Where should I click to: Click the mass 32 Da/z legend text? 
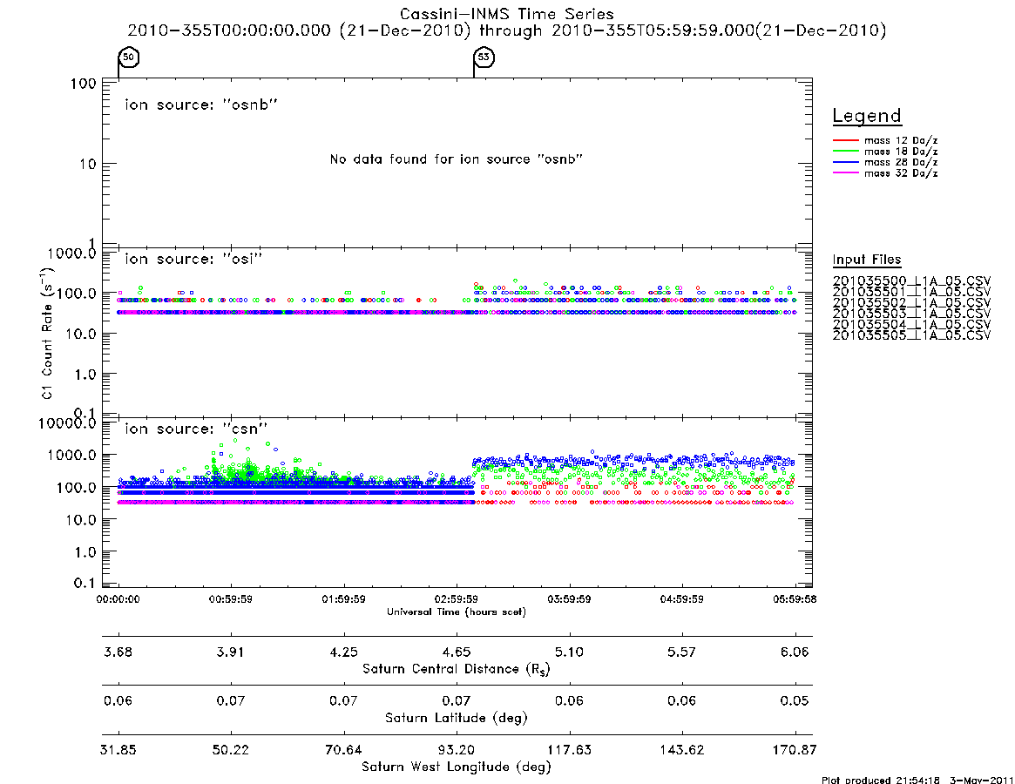click(901, 173)
